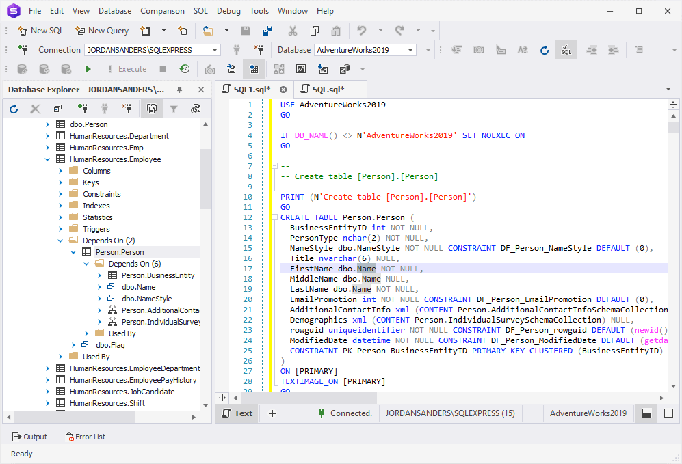
Task: Add a new view with the plus button
Action: [x=272, y=413]
